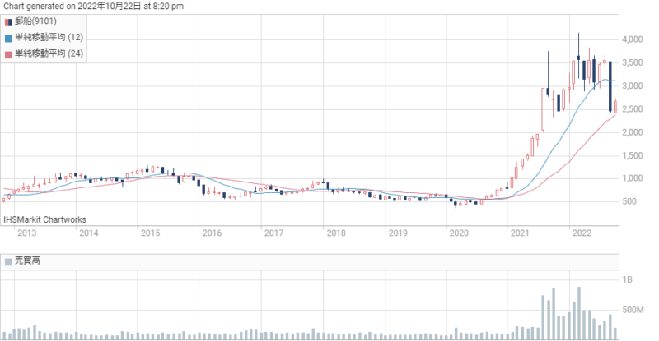Click the IHSMarkit Chartworks credit text

pos(45,219)
